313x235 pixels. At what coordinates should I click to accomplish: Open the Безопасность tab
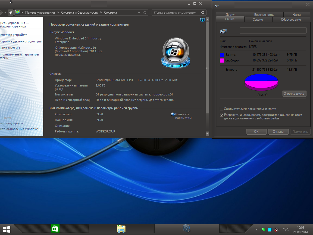(x=264, y=15)
